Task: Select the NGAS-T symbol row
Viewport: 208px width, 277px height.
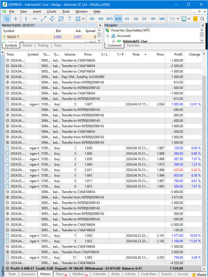Action: [x=21, y=36]
